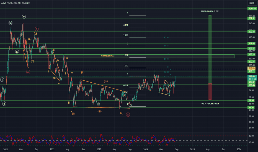Select the circled white iii wave label
The image size is (258, 152).
(11, 23)
